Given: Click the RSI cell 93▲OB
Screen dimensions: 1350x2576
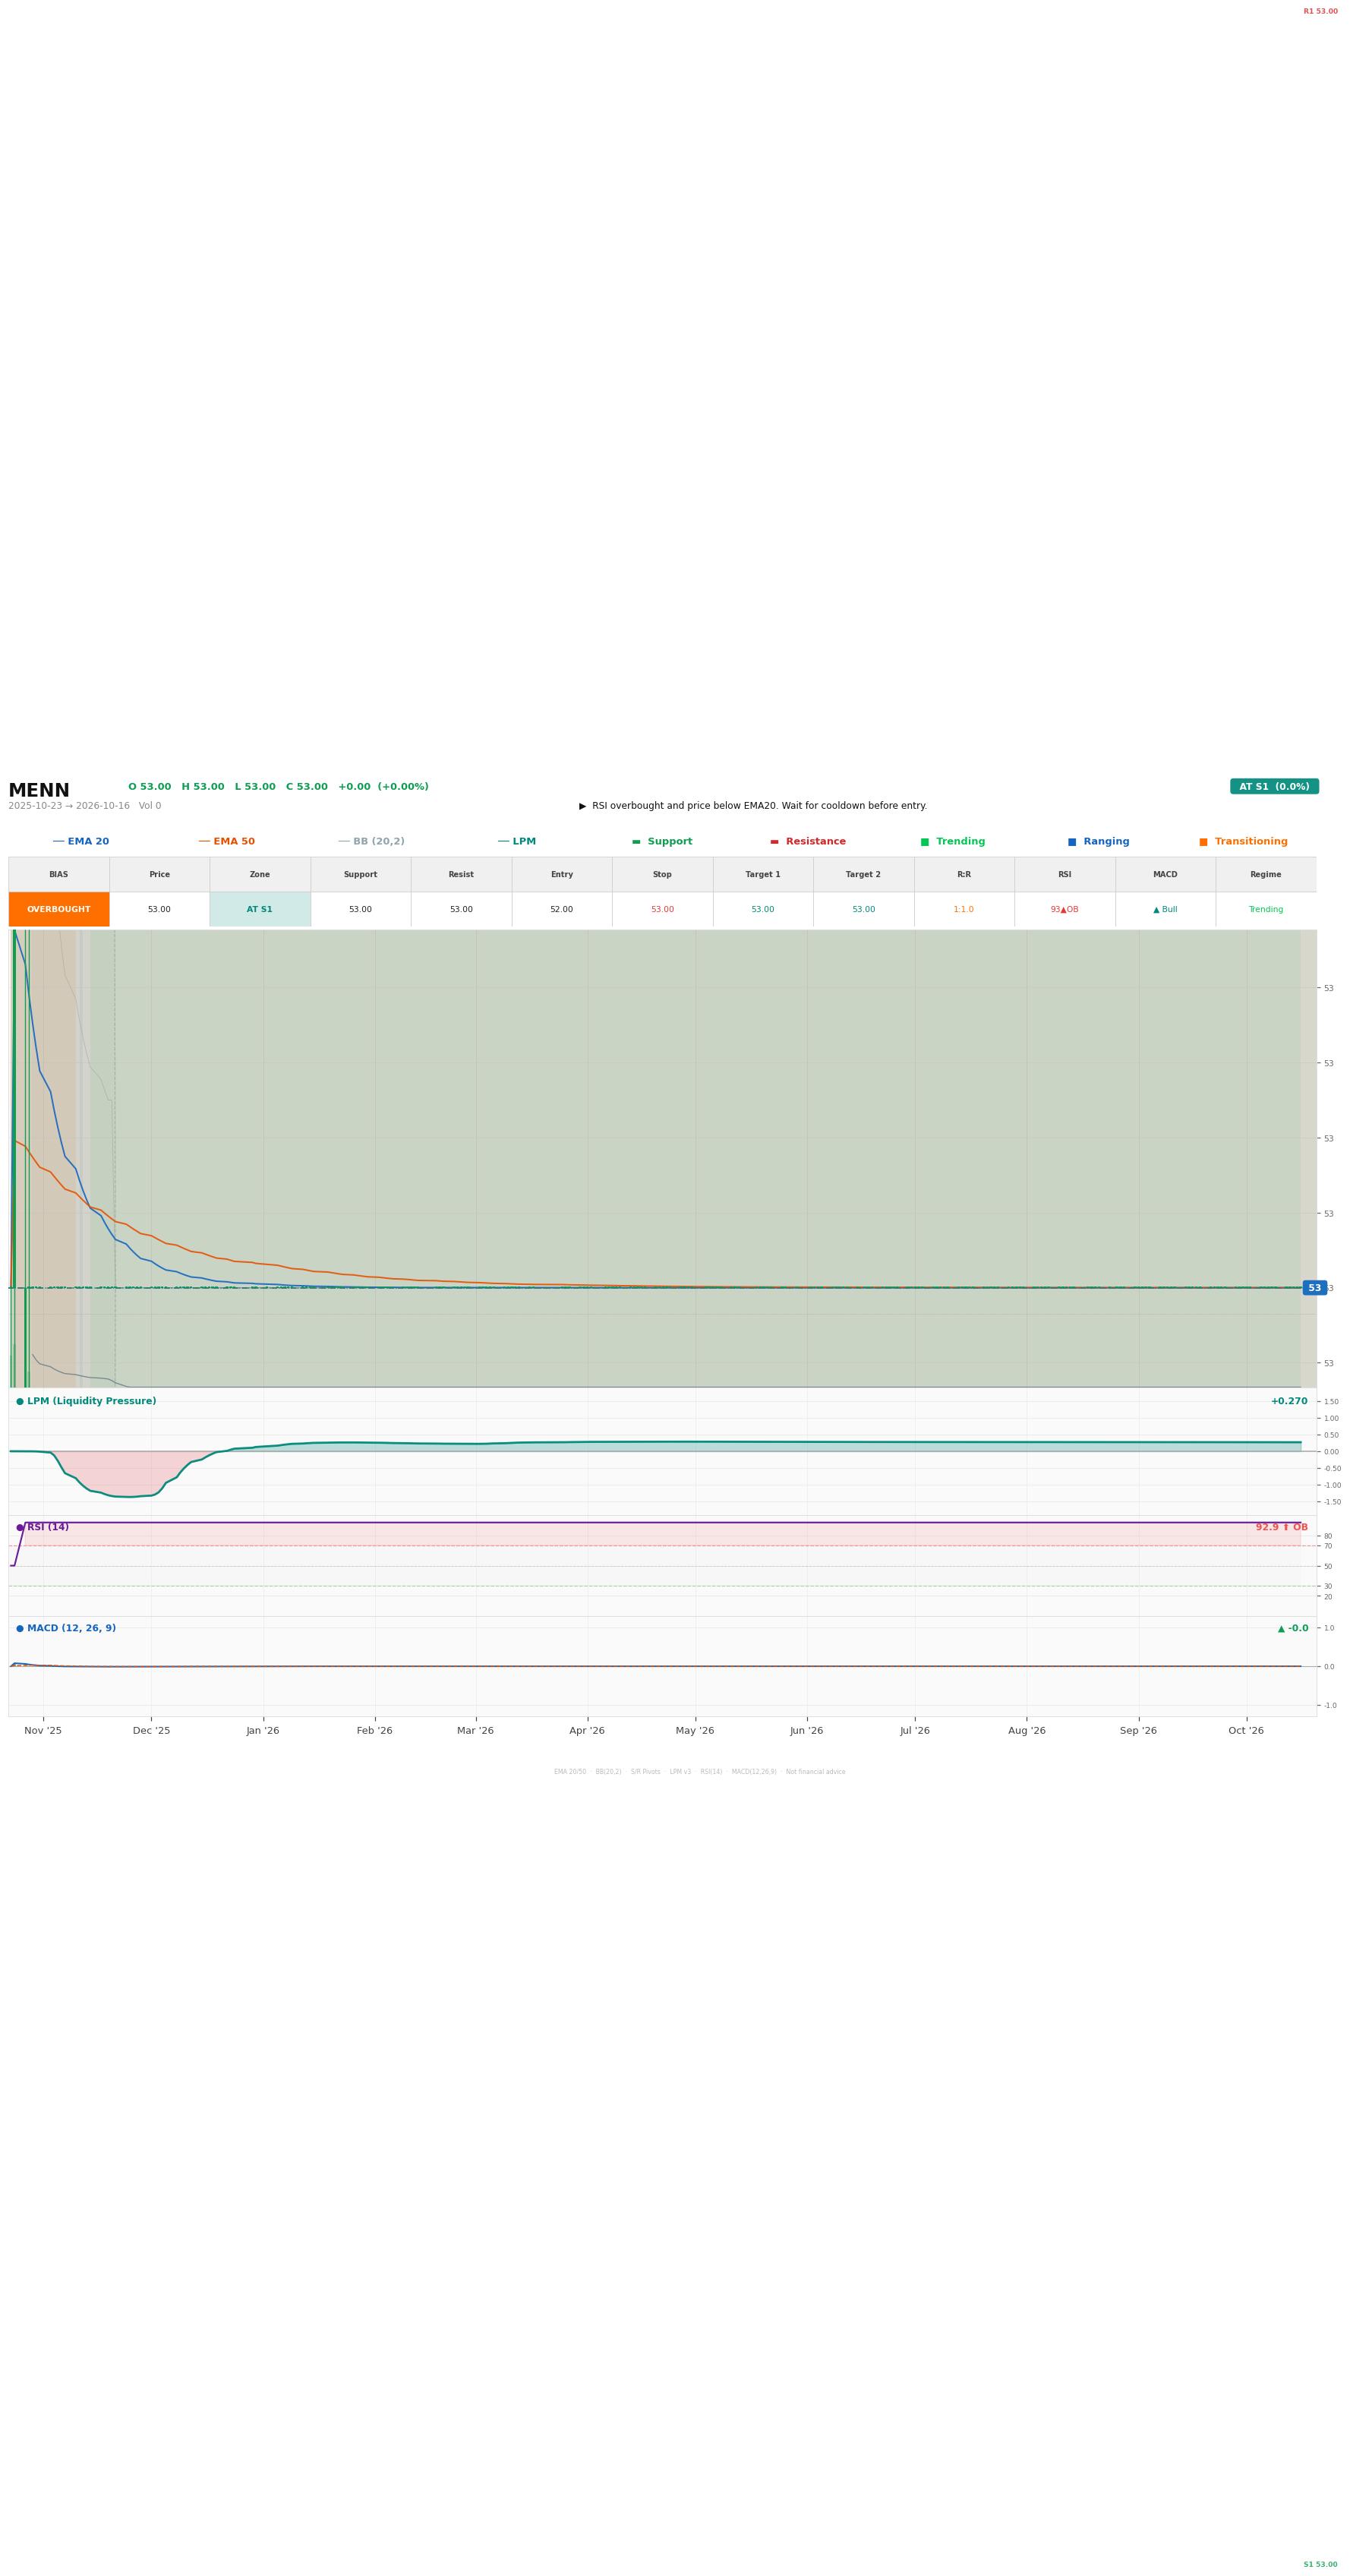Looking at the screenshot, I should 1064,910.
